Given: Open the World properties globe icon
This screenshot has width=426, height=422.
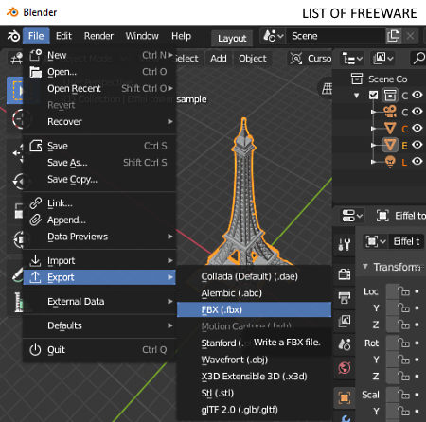Looking at the screenshot, I should 345,368.
